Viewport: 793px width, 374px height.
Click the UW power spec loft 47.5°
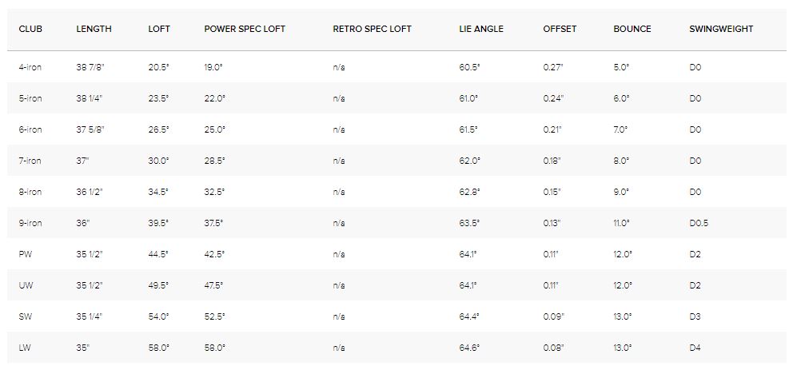pyautogui.click(x=214, y=285)
